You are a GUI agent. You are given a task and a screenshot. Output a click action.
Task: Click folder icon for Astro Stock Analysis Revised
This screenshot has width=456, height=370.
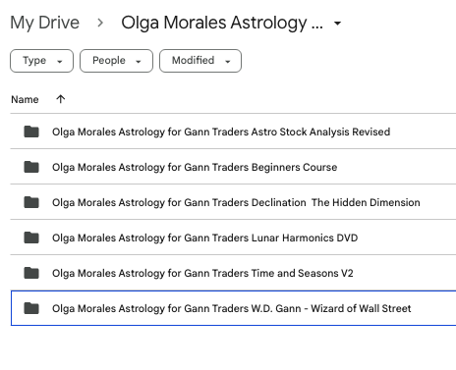point(31,132)
